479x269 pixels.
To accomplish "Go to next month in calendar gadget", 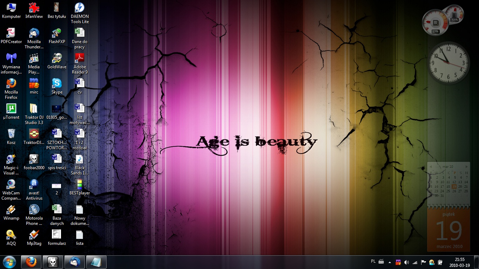I will pyautogui.click(x=466, y=167).
